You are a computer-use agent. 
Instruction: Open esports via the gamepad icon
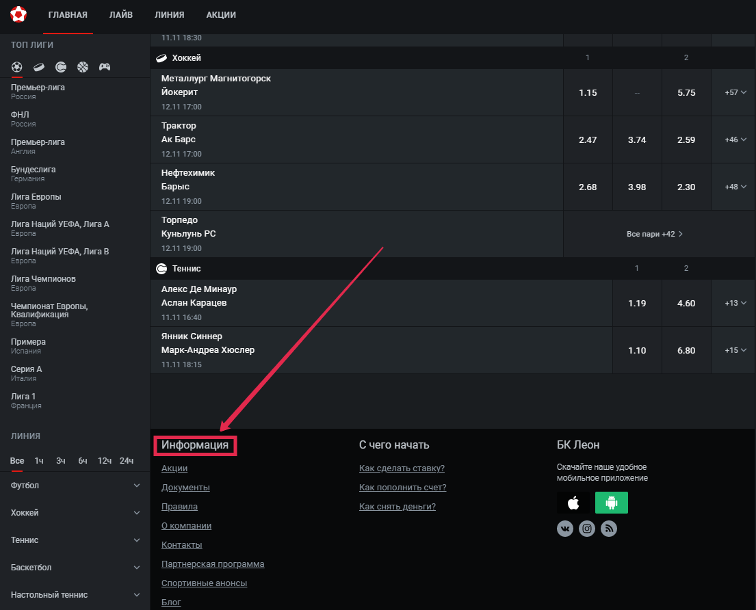[x=105, y=67]
